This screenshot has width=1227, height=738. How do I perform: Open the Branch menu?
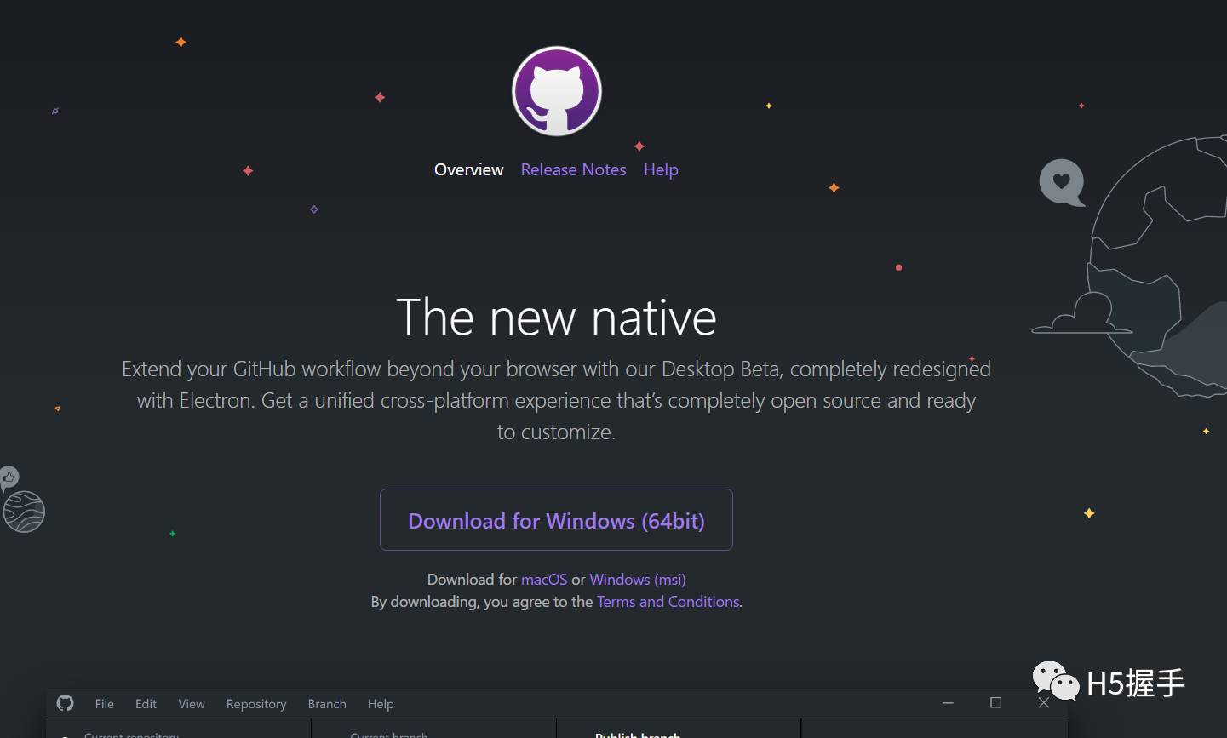[x=327, y=704]
